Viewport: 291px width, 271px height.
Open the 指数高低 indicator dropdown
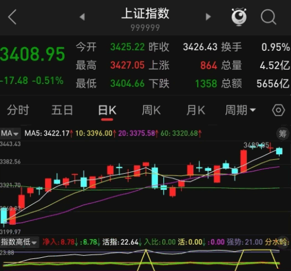click(x=19, y=242)
